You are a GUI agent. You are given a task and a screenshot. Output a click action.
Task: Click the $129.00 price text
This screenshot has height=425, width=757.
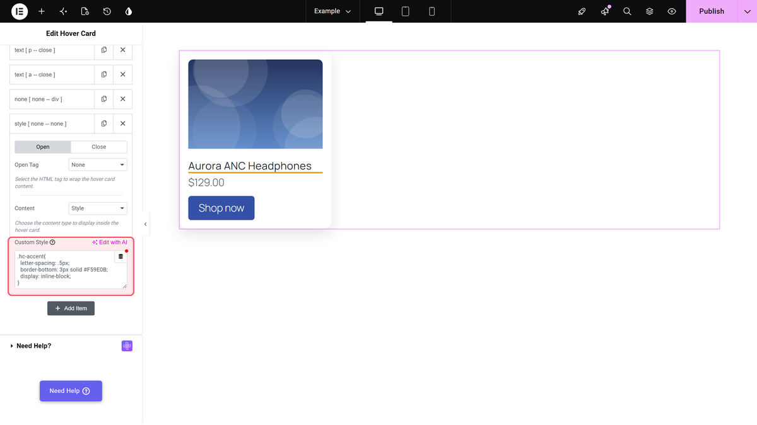click(x=206, y=183)
